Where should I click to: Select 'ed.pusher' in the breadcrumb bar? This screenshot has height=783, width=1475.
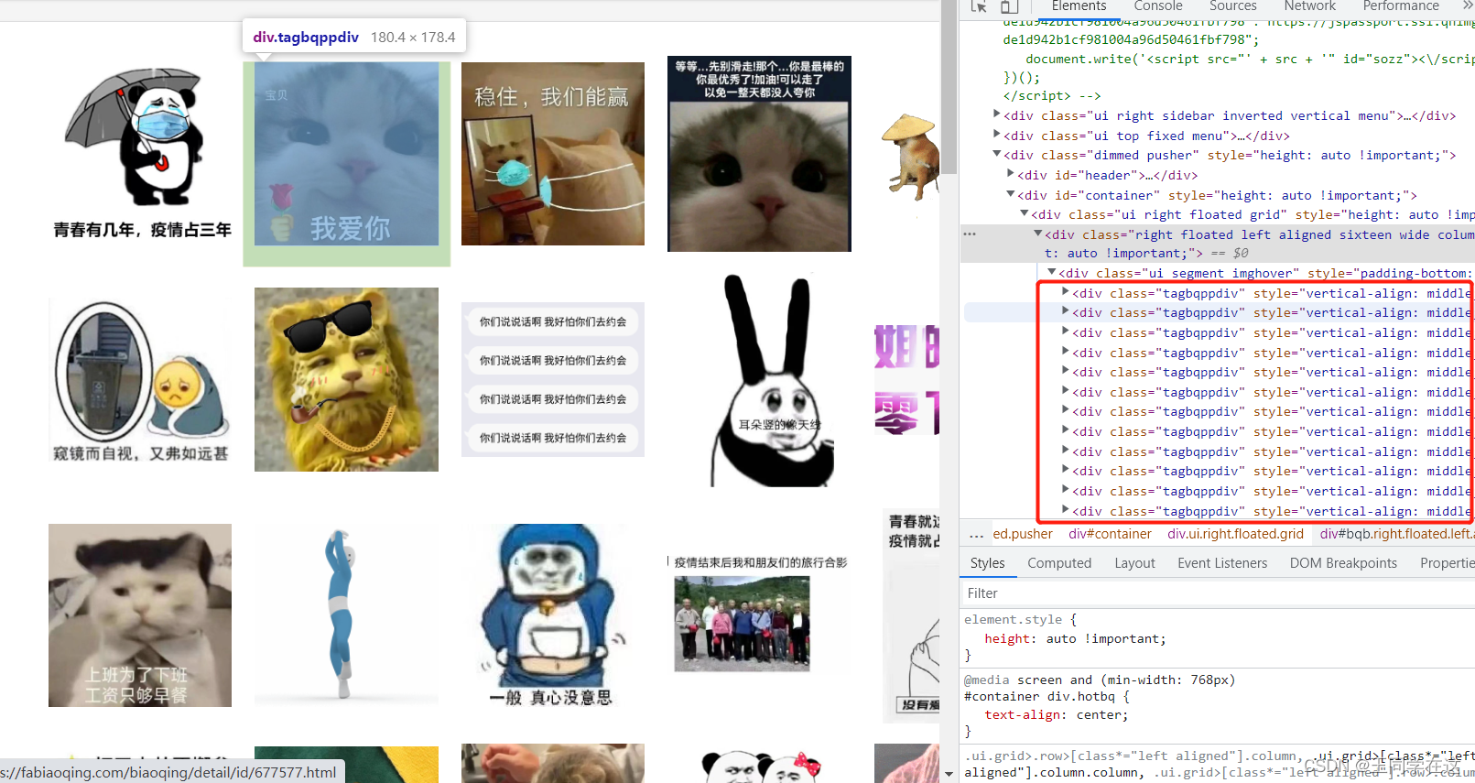[1023, 534]
